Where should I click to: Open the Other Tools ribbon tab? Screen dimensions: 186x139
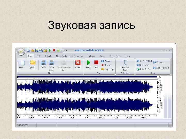tap(115, 56)
